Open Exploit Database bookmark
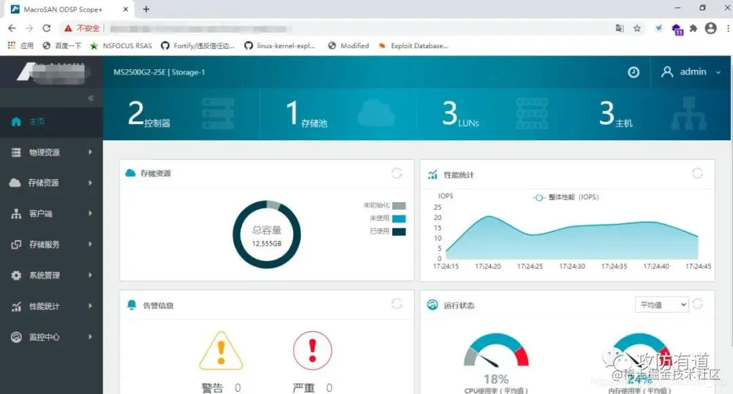The height and width of the screenshot is (394, 733). click(x=414, y=45)
